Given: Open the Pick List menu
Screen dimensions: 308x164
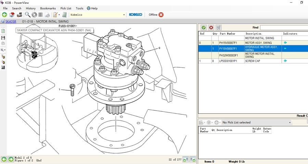Looking at the screenshot, I should [x=66, y=8].
